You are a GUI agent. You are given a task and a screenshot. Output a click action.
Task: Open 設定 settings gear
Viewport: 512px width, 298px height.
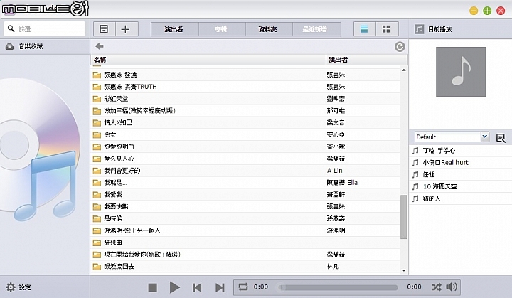tap(11, 287)
